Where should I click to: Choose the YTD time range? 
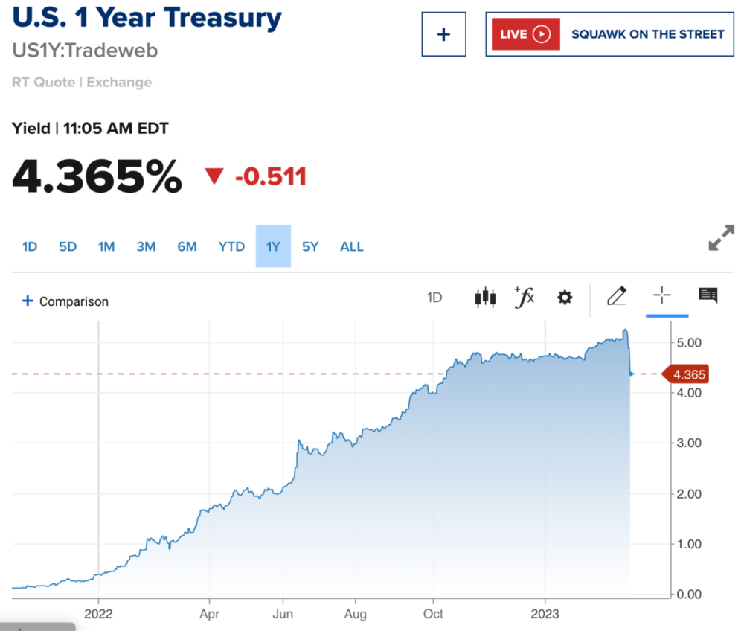(231, 246)
